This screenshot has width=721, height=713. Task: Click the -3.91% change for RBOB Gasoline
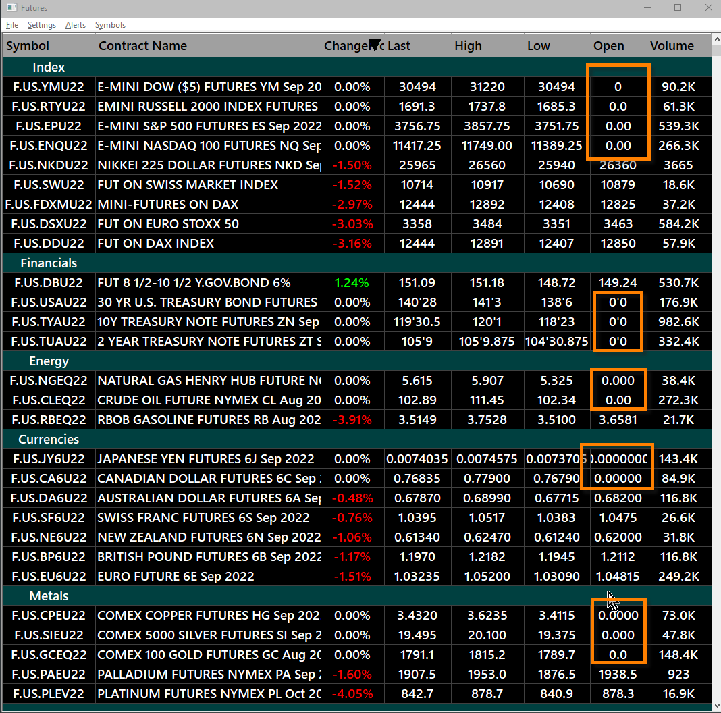tap(352, 420)
